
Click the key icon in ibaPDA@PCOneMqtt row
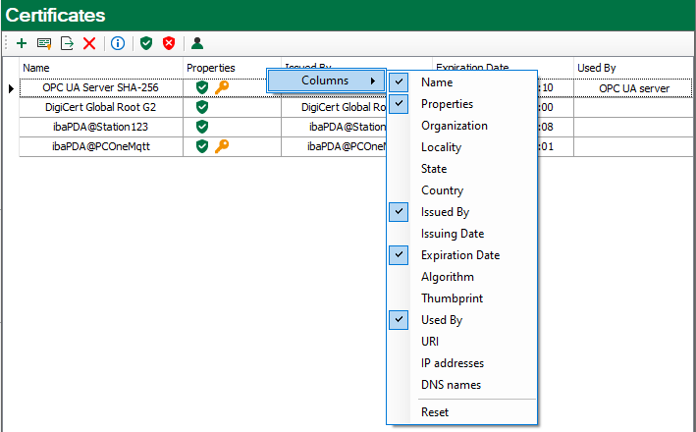(222, 146)
